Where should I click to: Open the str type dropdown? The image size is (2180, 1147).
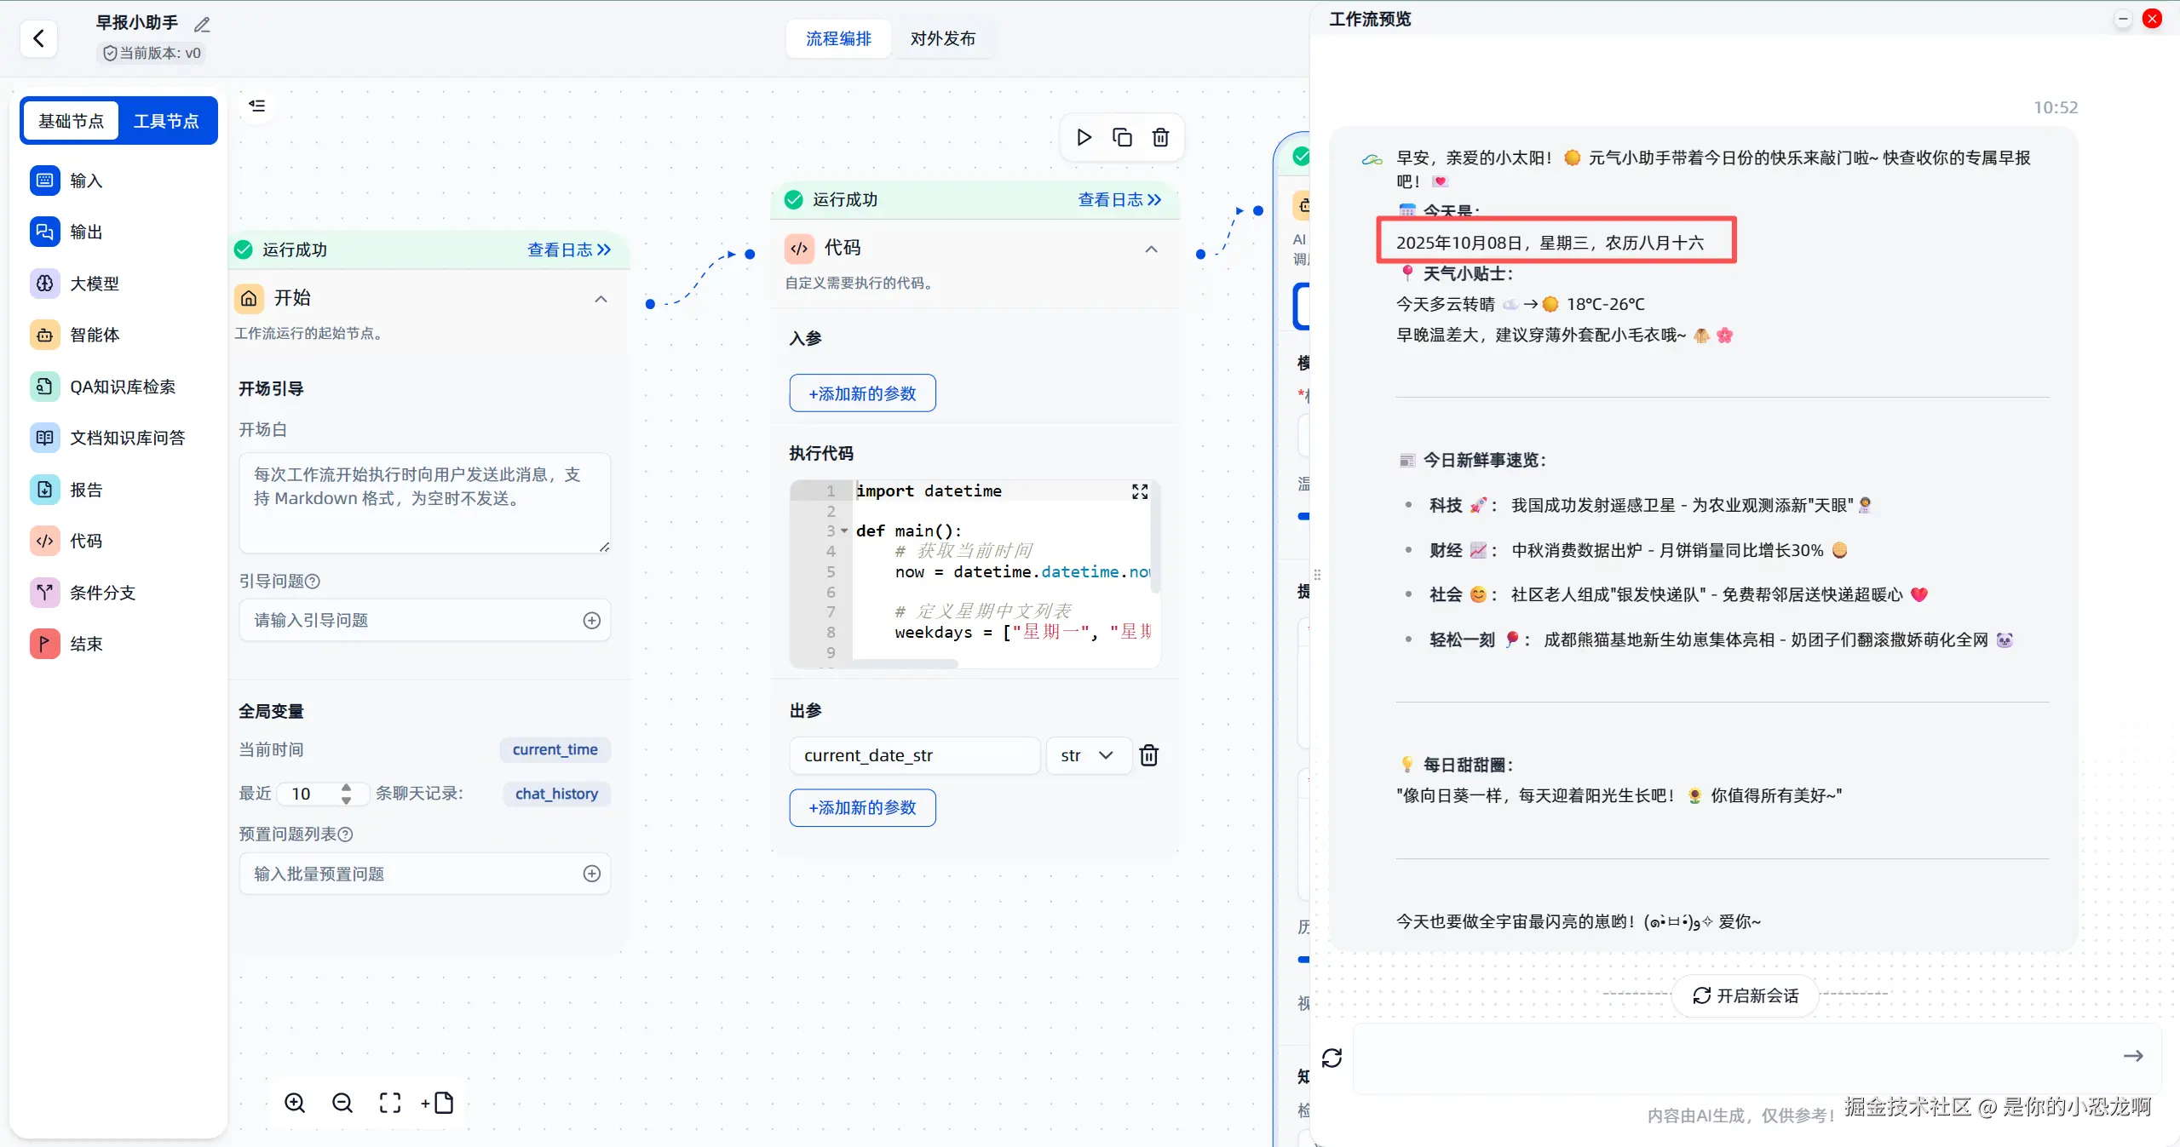1088,755
